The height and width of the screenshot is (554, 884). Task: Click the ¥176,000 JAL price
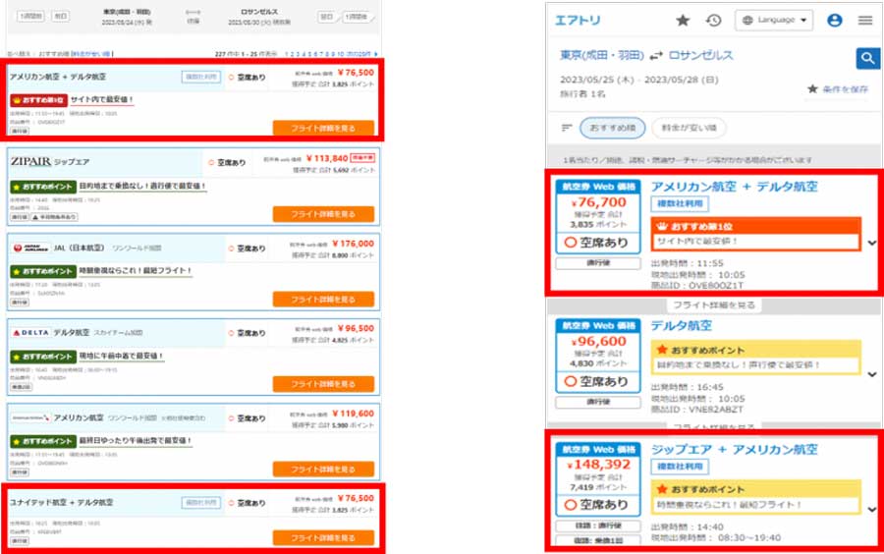tap(353, 244)
